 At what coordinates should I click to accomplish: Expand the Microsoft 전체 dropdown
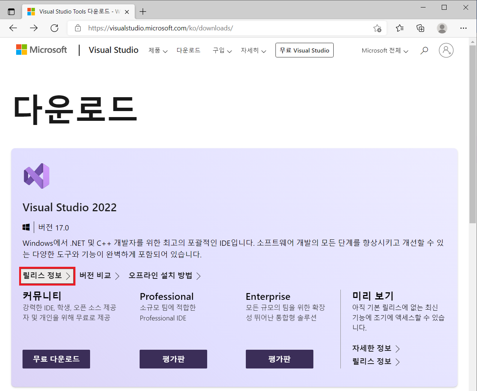(x=385, y=50)
